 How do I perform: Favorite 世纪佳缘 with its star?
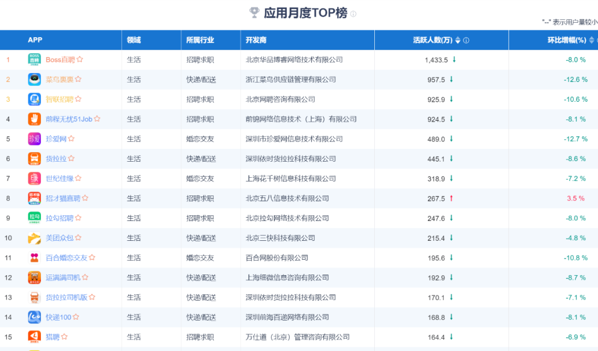(78, 178)
